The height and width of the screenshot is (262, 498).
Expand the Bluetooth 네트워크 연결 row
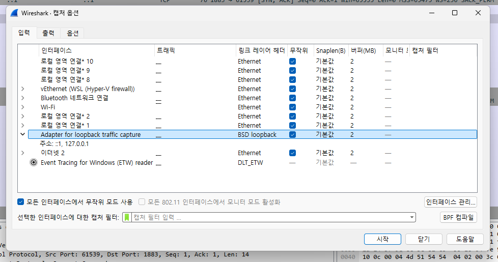coord(23,98)
